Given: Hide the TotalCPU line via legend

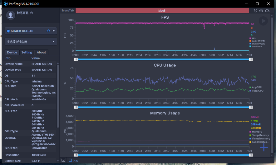Looking at the screenshot, I should point(257,91).
